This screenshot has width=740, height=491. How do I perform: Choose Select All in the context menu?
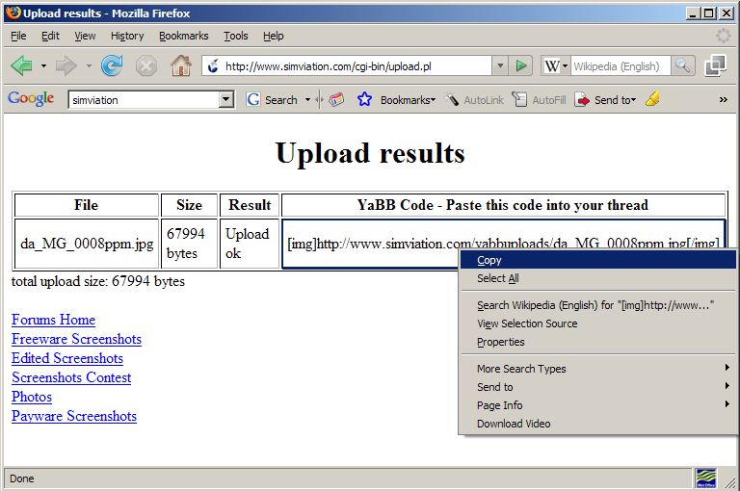click(x=497, y=278)
